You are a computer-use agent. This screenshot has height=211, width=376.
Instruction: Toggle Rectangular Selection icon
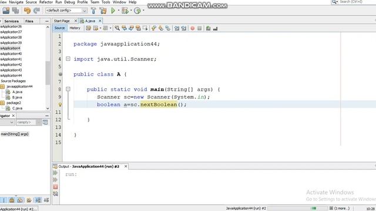pos(145,28)
